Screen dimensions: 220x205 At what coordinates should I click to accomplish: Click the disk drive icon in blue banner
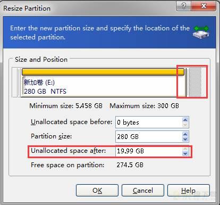(201, 32)
